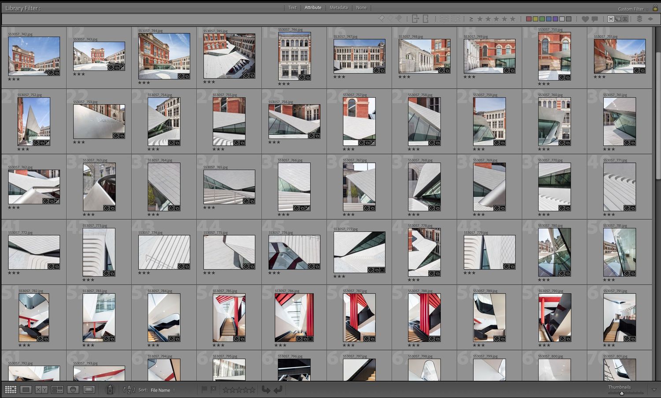Toggle master photos kind filter

point(611,19)
